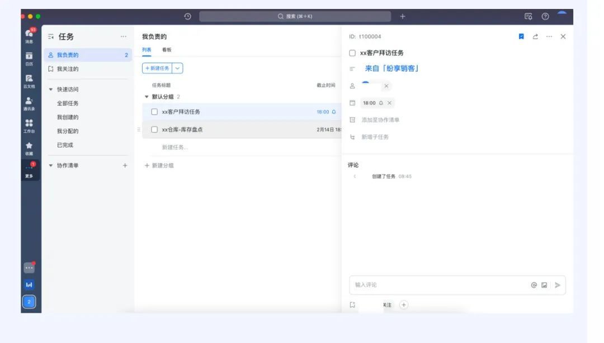This screenshot has height=343, width=604.
Task: Check the xx客户拜访任务 checkbox in the list
Action: pos(154,112)
